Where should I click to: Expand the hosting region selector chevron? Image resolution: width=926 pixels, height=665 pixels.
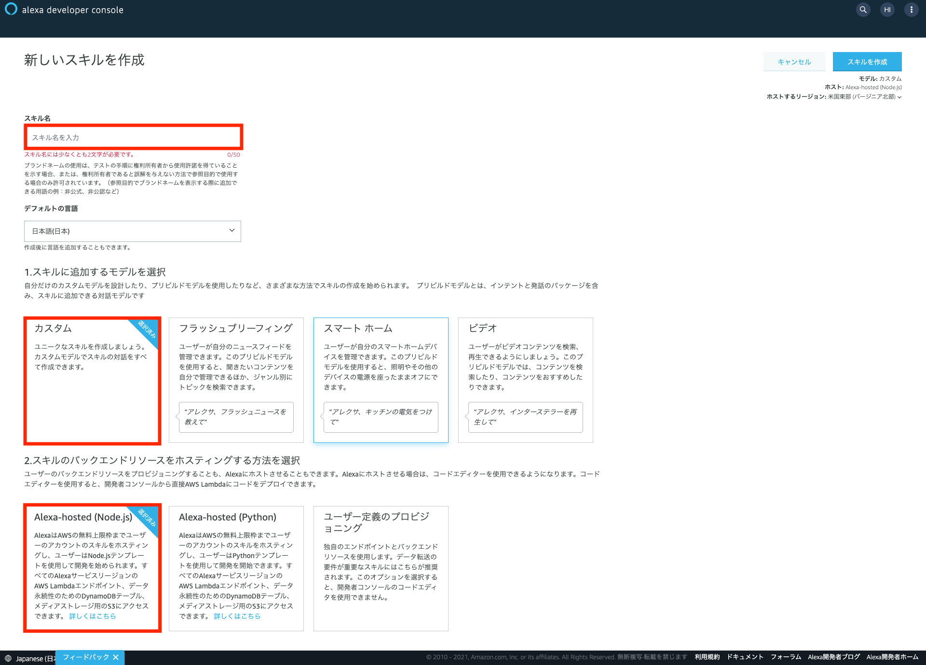click(899, 96)
